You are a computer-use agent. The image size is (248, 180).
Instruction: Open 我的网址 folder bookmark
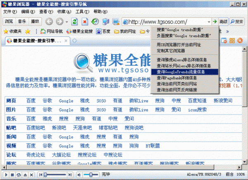(125, 31)
